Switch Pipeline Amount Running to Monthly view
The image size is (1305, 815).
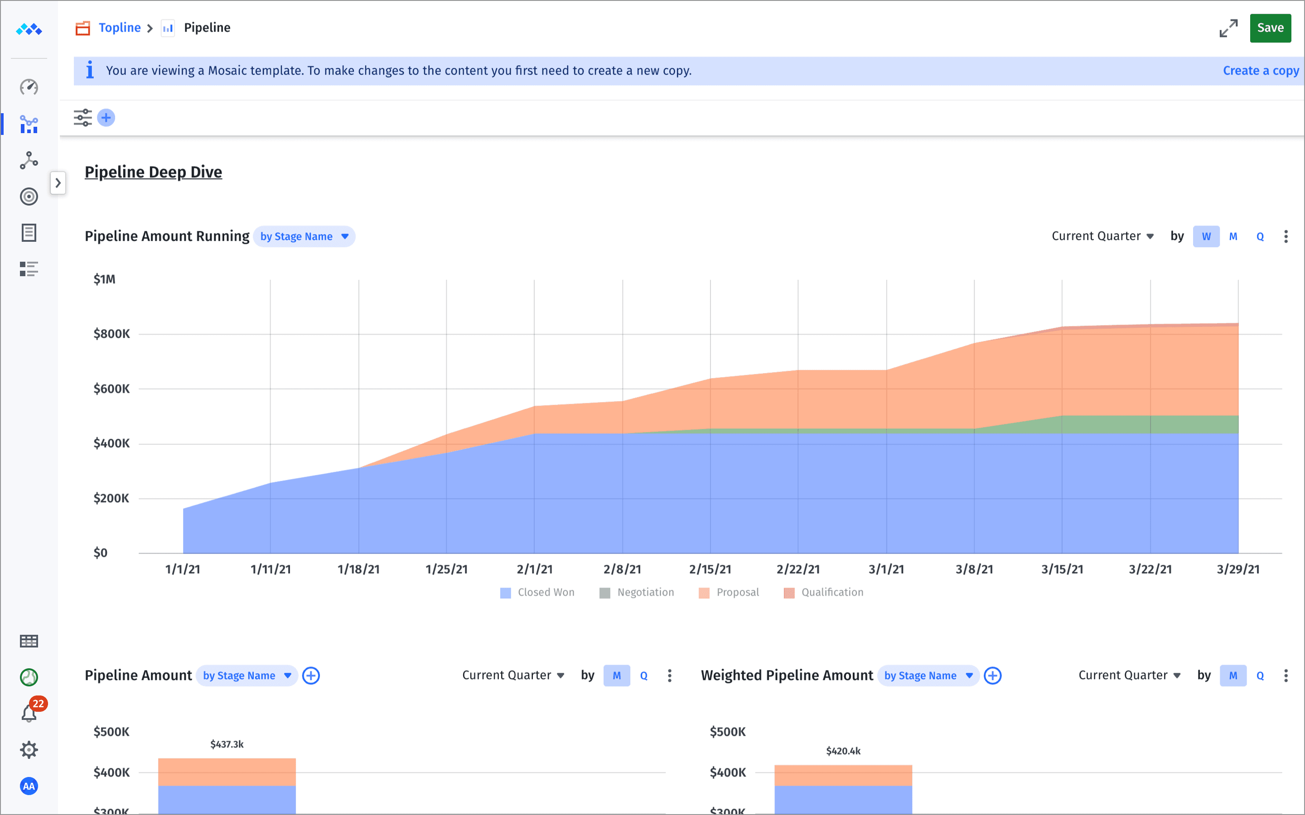pyautogui.click(x=1233, y=236)
